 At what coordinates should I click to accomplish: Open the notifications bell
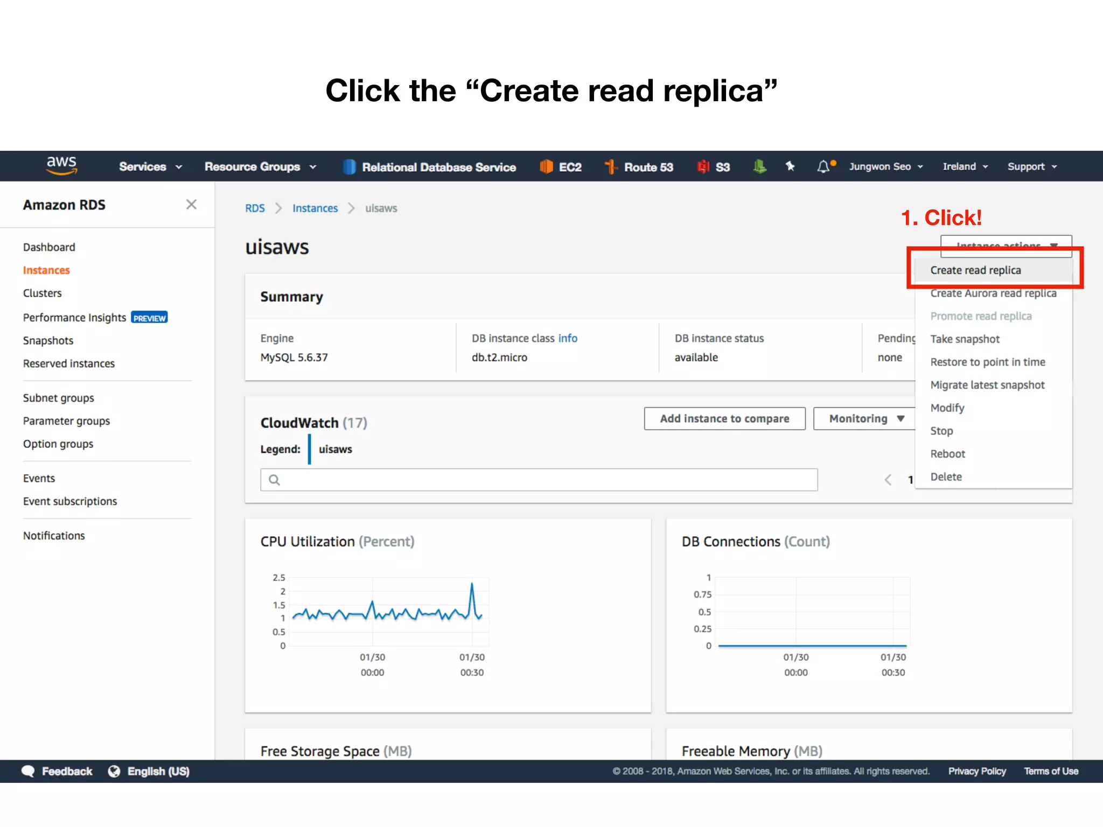point(826,166)
